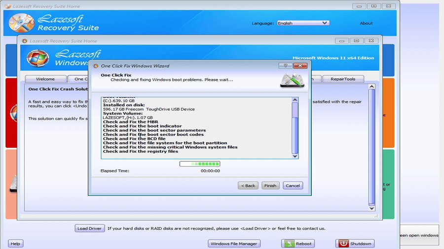Screen dimensions: 444x249
Task: Click 'Microsoft Windows 11 x64 Edition' label
Action: pos(333,58)
